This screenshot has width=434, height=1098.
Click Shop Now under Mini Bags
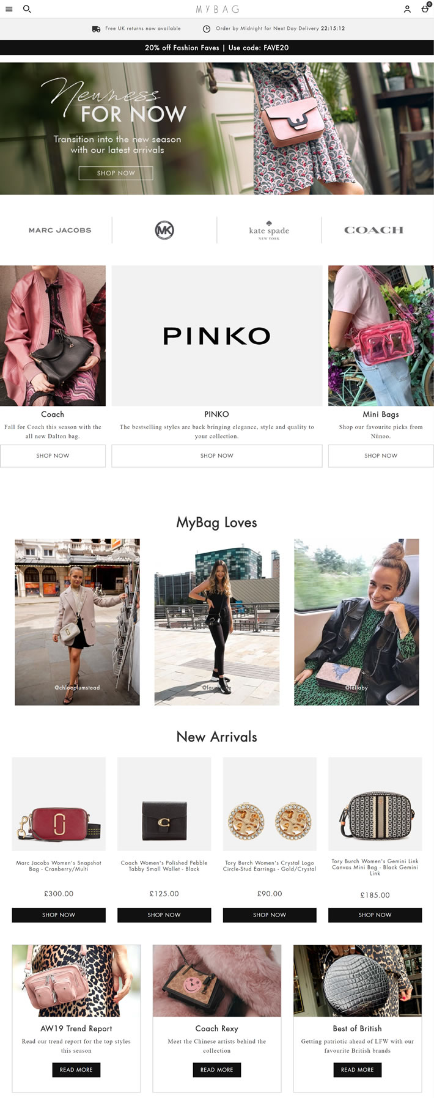point(381,456)
